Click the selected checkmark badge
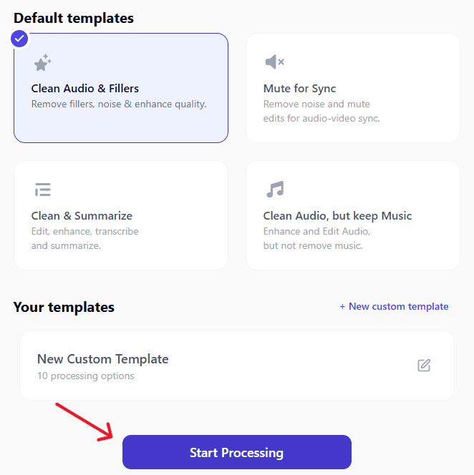 click(19, 38)
